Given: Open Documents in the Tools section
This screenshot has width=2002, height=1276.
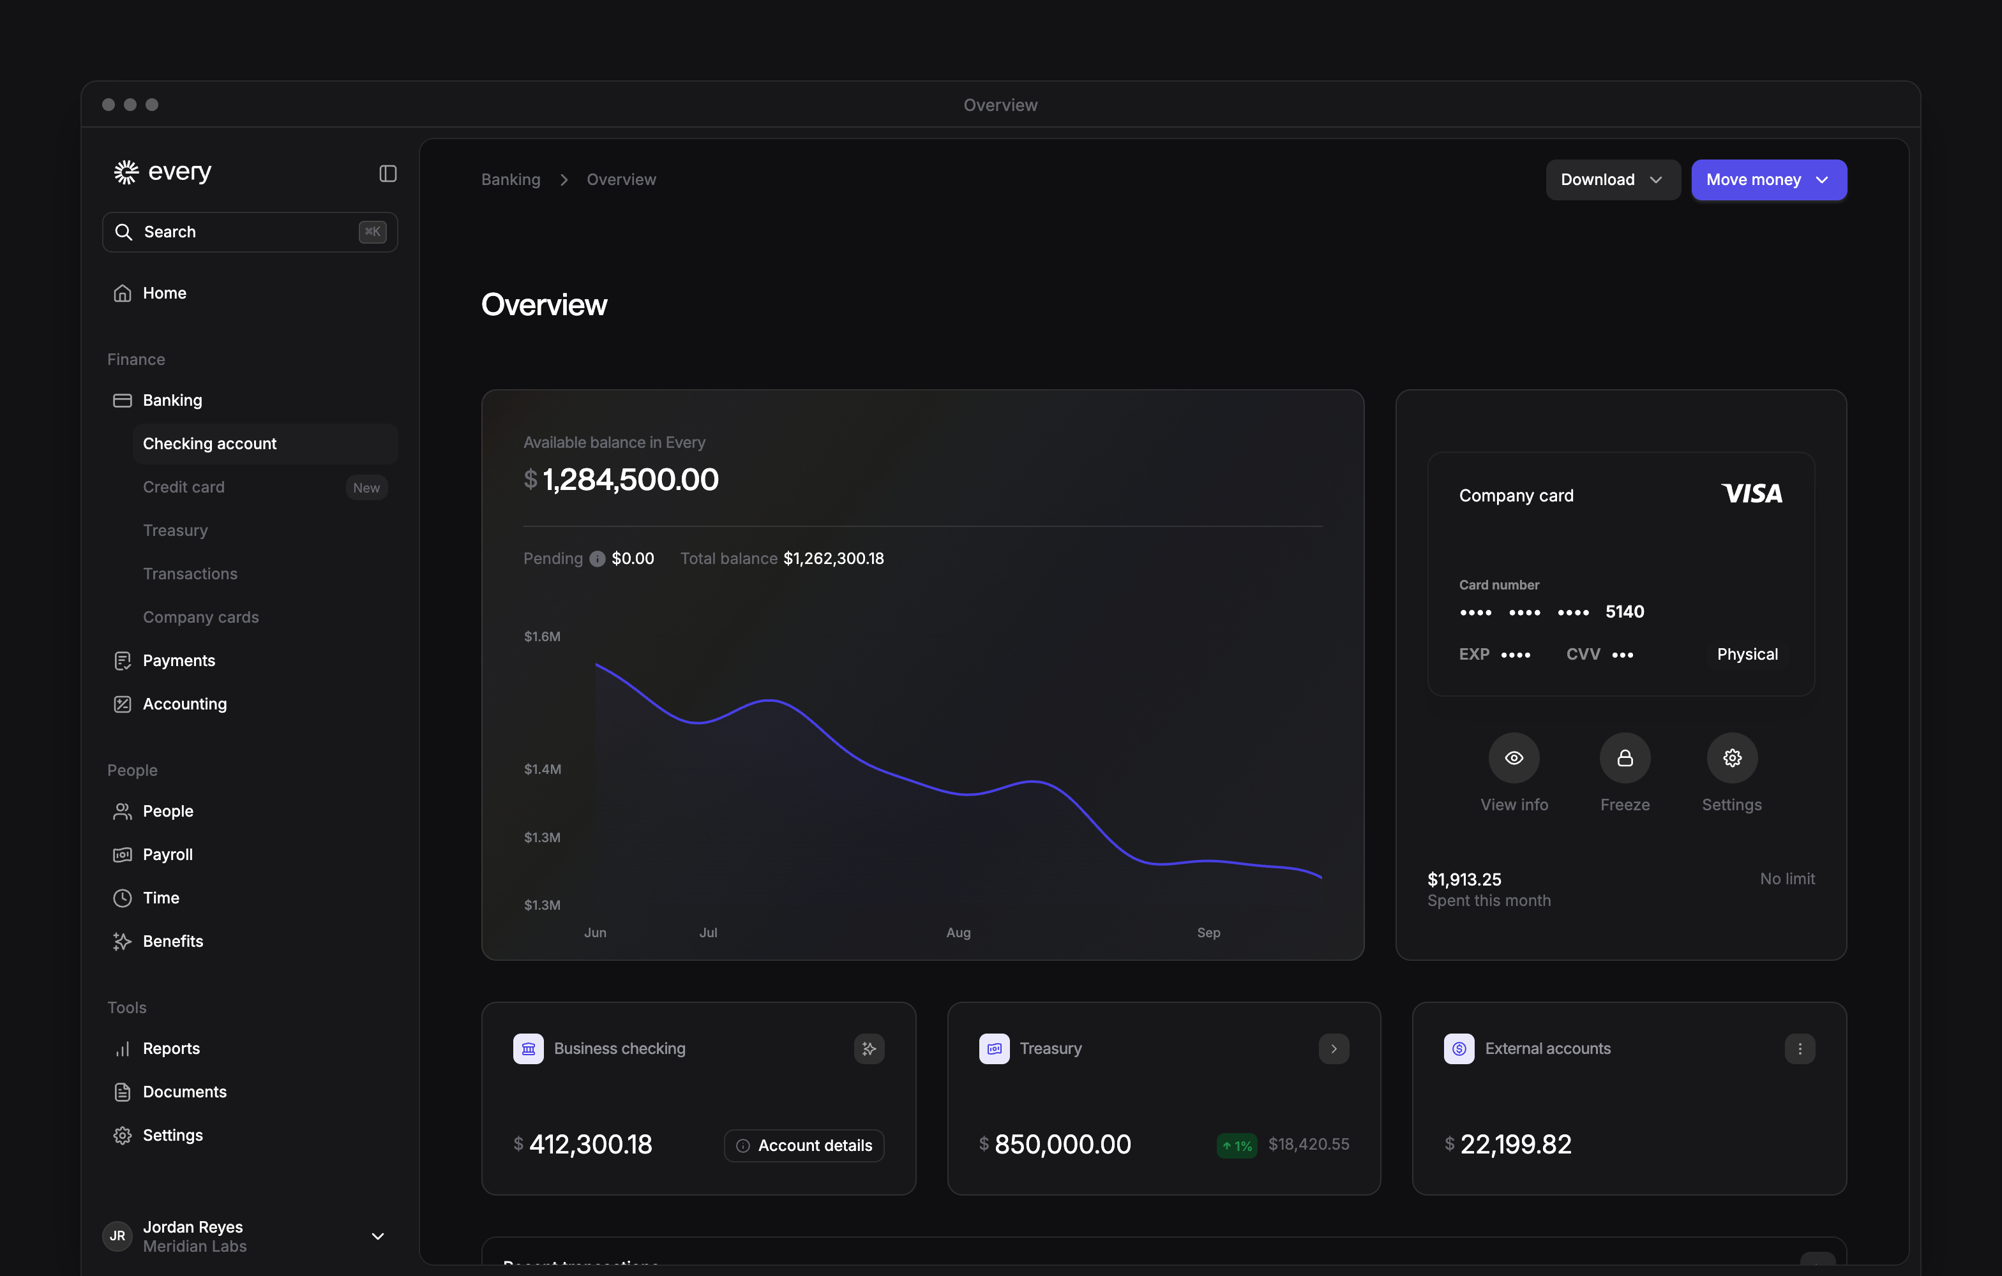Looking at the screenshot, I should (250, 1092).
